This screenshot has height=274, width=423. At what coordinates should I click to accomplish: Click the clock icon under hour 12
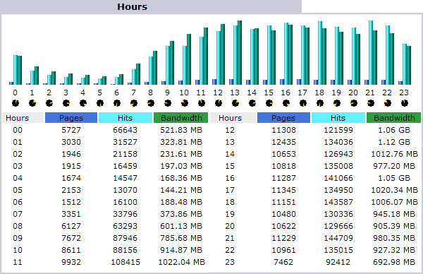click(219, 103)
